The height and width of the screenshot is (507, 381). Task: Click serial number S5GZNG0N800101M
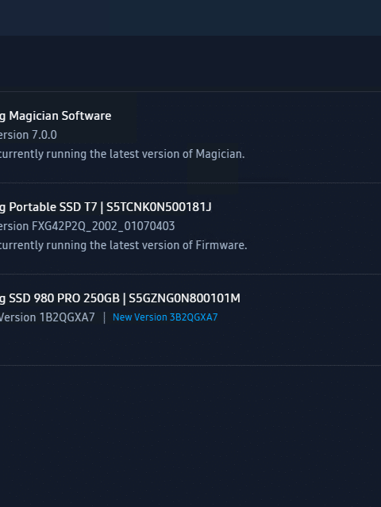coord(184,298)
